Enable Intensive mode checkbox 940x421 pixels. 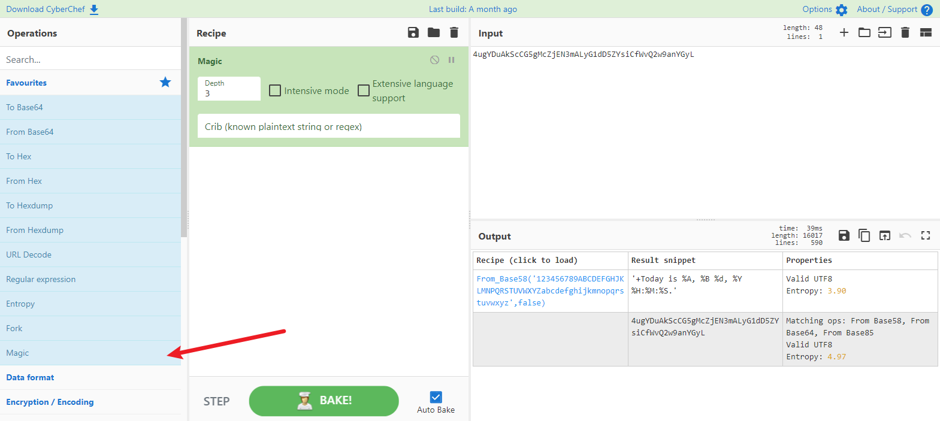(x=275, y=90)
